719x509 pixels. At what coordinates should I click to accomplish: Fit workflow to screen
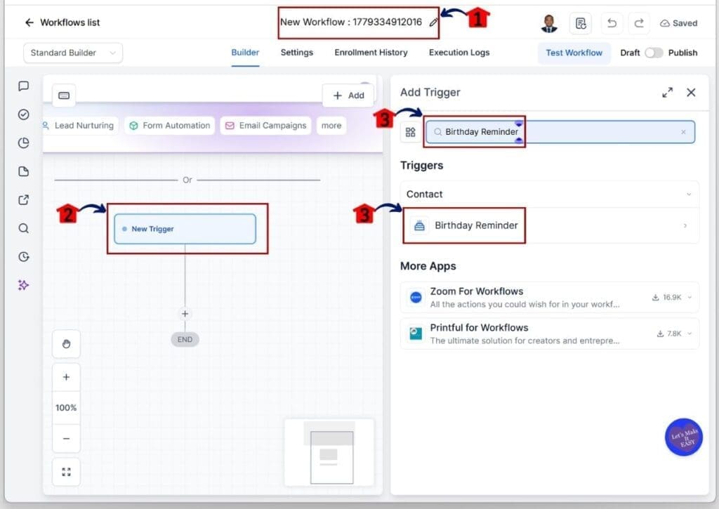point(66,472)
